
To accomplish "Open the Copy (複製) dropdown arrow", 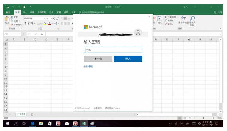I will click(19, 21).
